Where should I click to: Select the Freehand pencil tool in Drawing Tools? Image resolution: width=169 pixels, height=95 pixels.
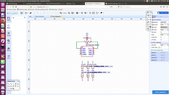pyautogui.click(x=148, y=22)
